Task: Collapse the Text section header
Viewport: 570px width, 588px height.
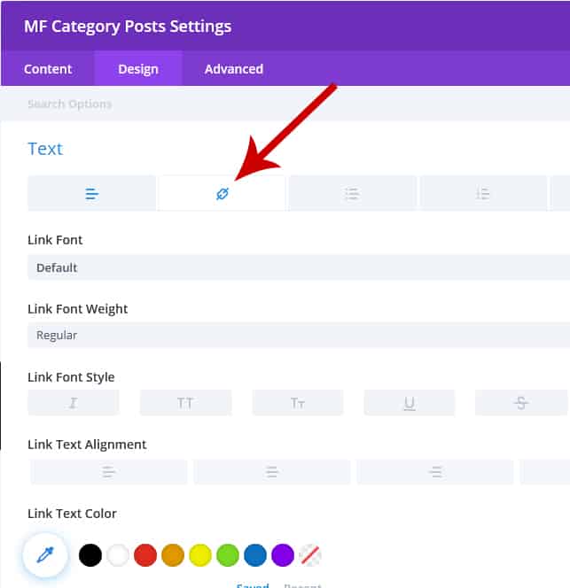Action: click(45, 149)
